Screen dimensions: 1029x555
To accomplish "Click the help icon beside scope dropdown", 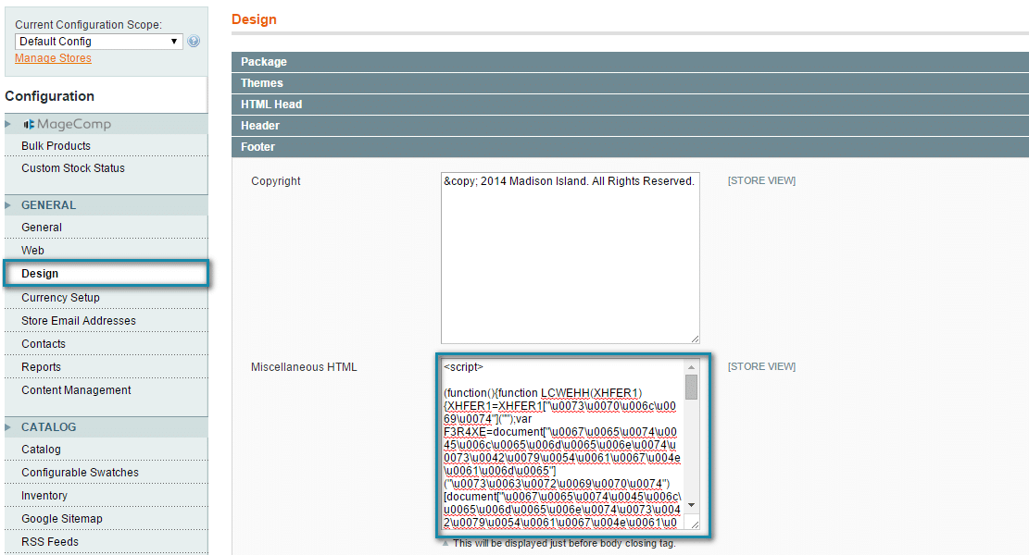I will 194,42.
